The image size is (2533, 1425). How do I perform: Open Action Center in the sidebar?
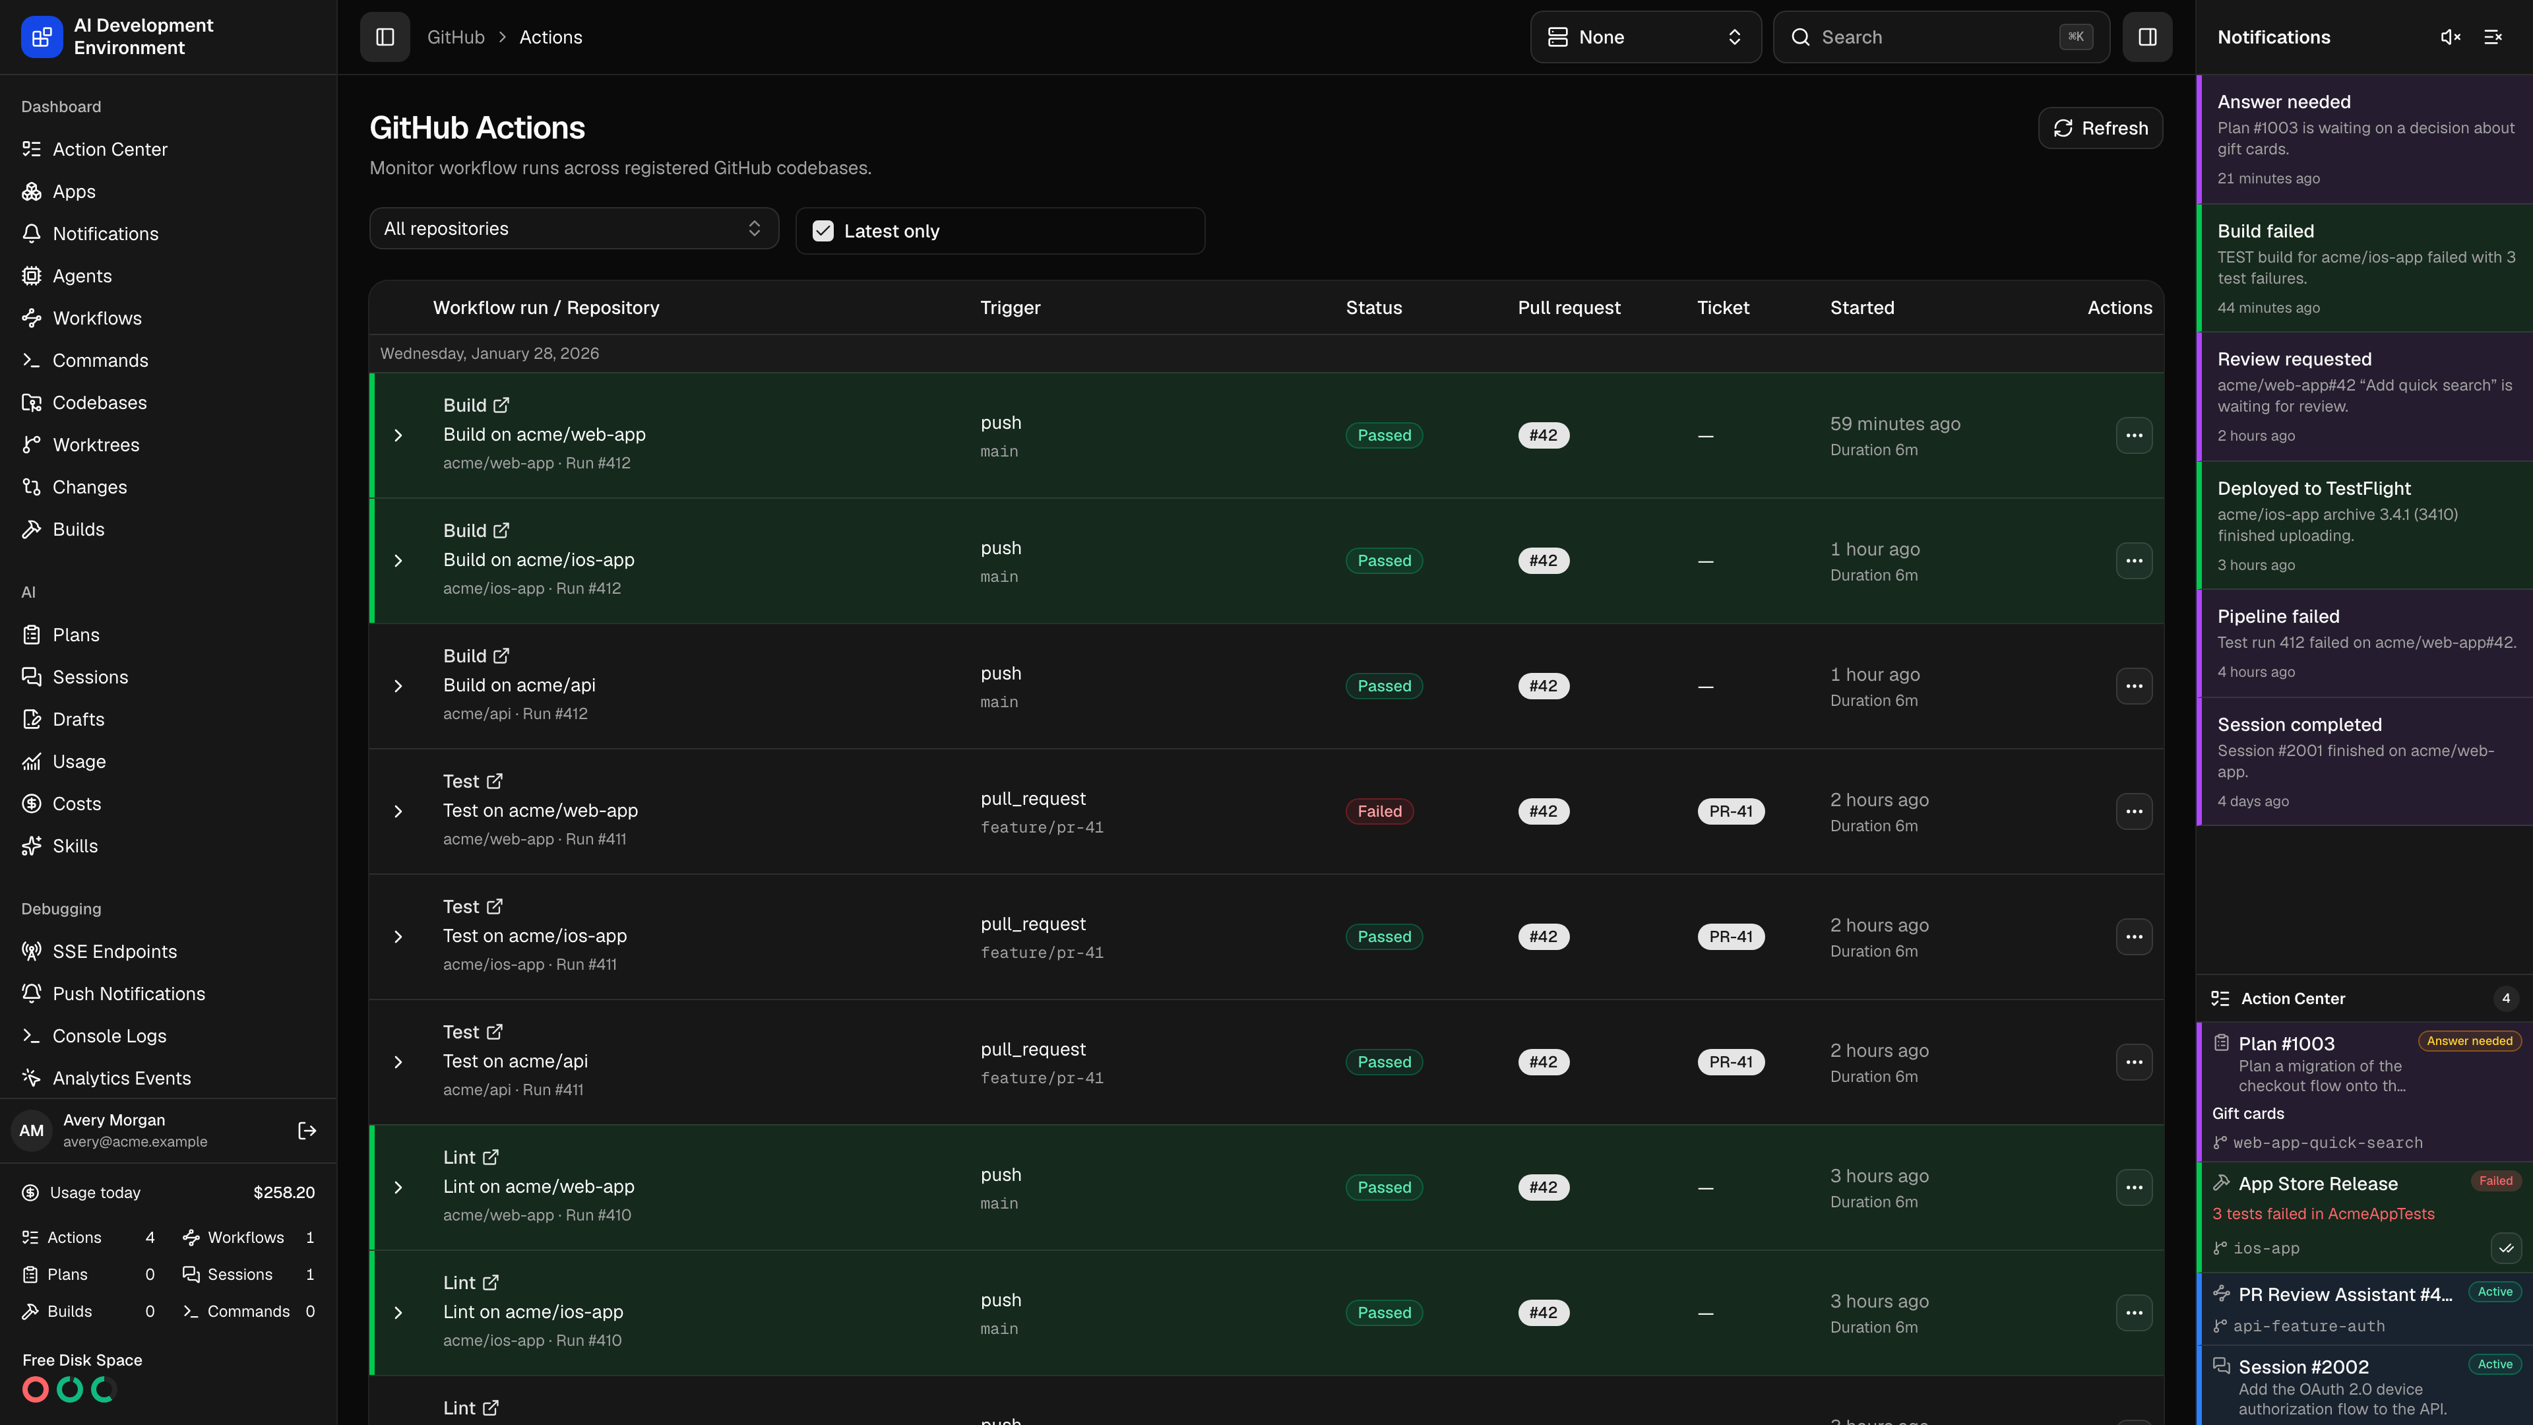tap(168, 150)
